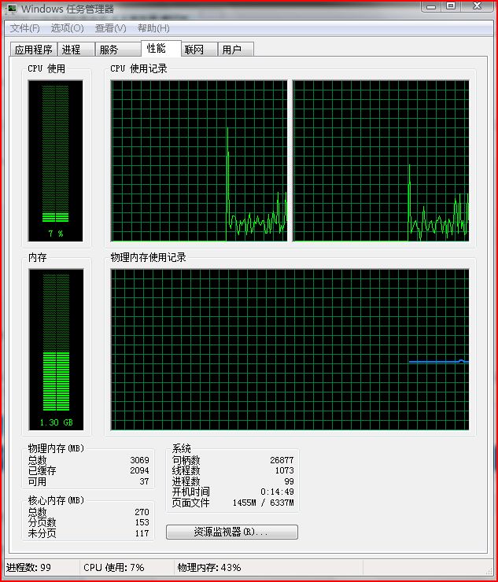
Task: Open the 选项(O) menu
Action: 67,28
